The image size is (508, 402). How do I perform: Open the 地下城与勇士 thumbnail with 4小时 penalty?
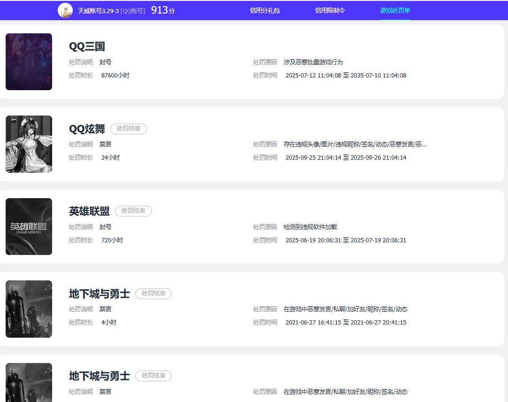(x=29, y=309)
